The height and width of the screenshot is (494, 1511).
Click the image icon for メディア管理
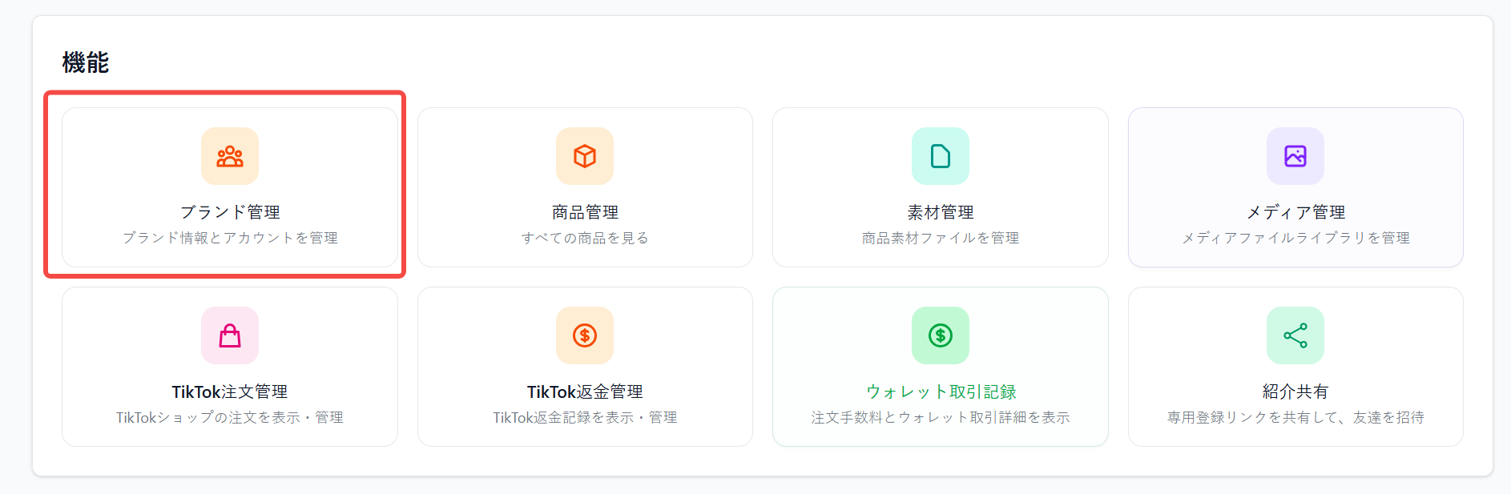[x=1295, y=156]
